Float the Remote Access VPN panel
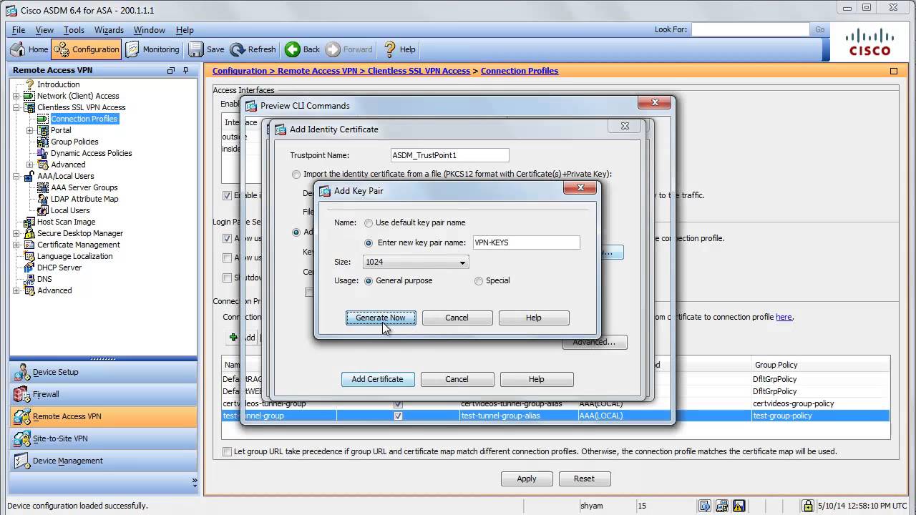 tap(171, 70)
